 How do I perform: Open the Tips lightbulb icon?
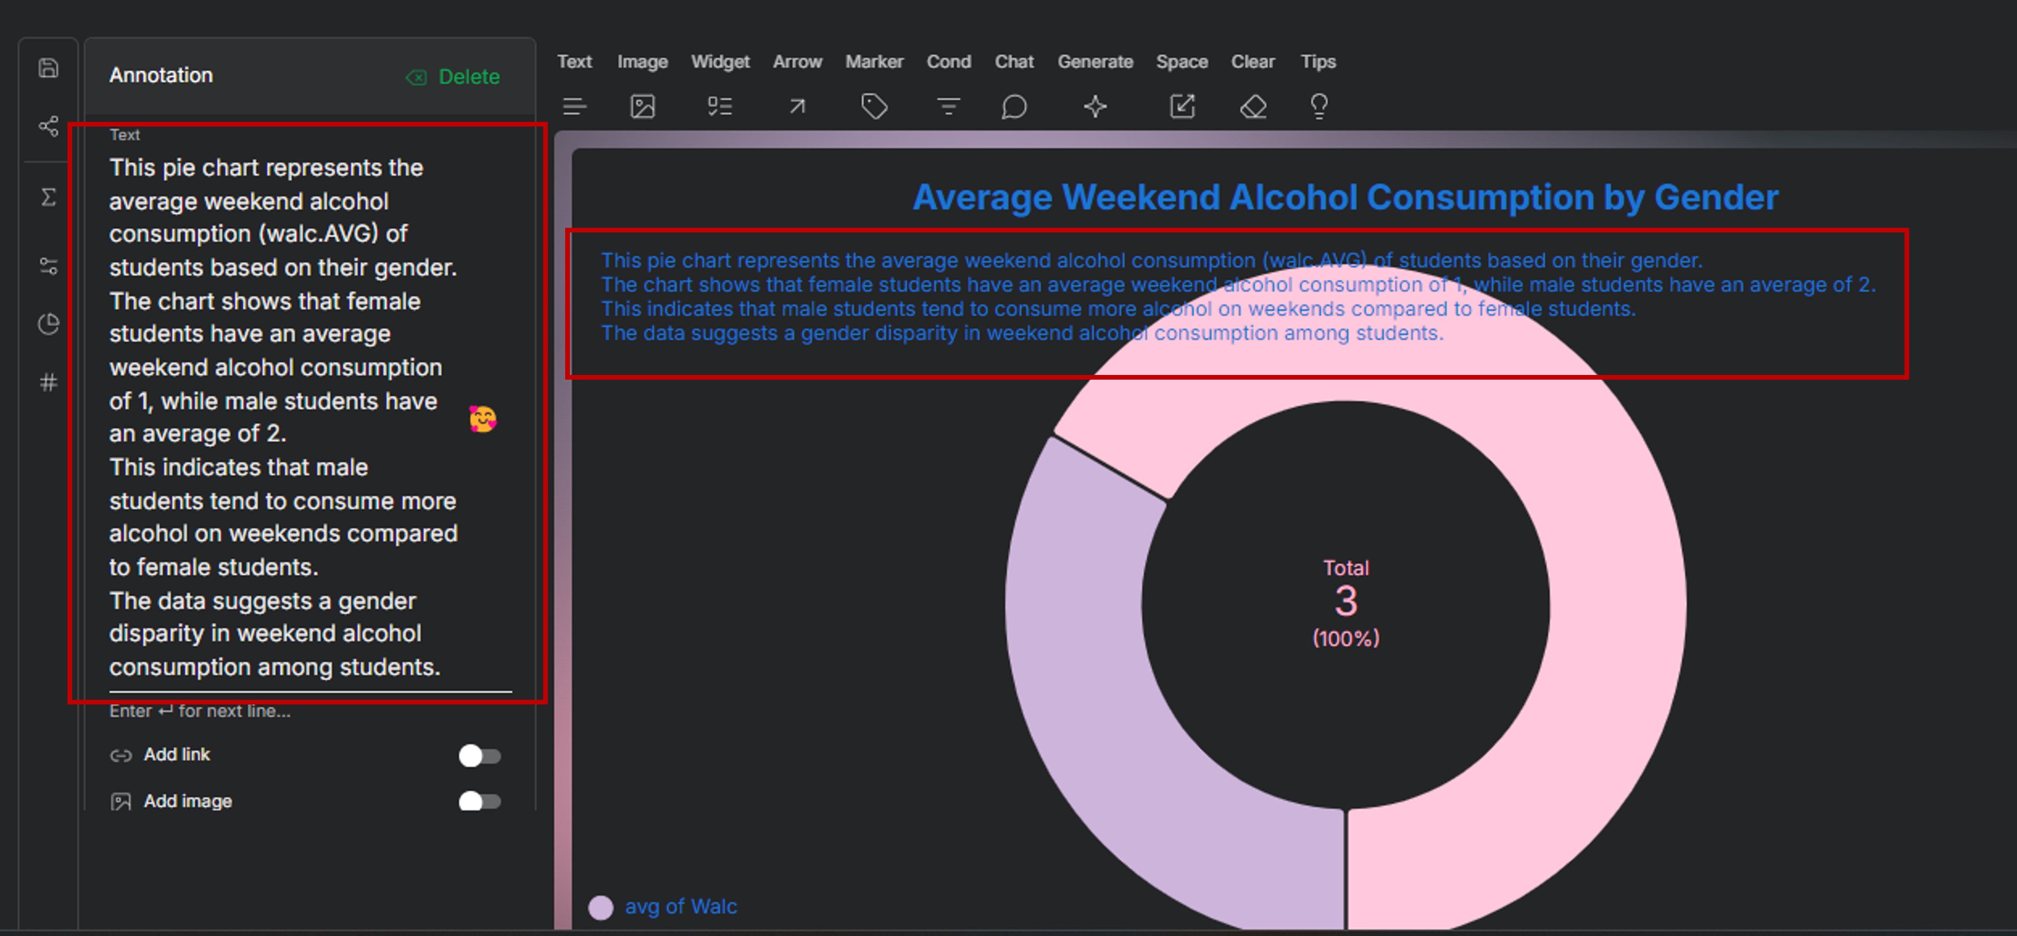point(1319,106)
